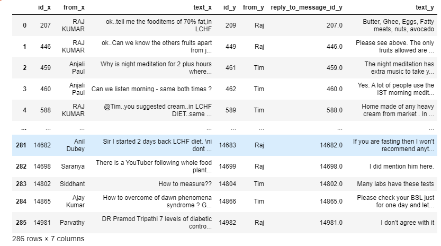Click id_x value 14682
This screenshot has height=246, width=441.
(x=42, y=145)
